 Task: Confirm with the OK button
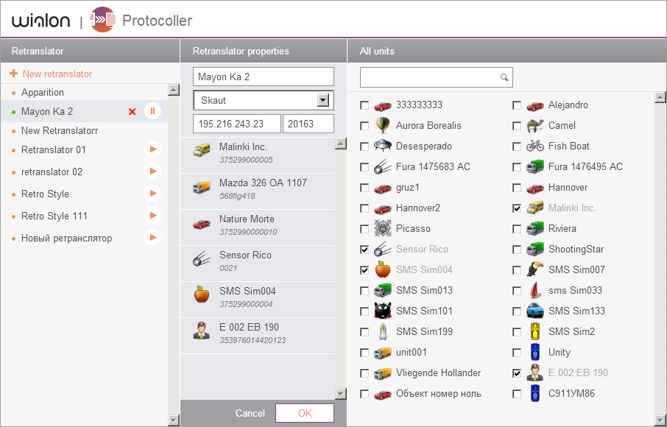pyautogui.click(x=305, y=413)
